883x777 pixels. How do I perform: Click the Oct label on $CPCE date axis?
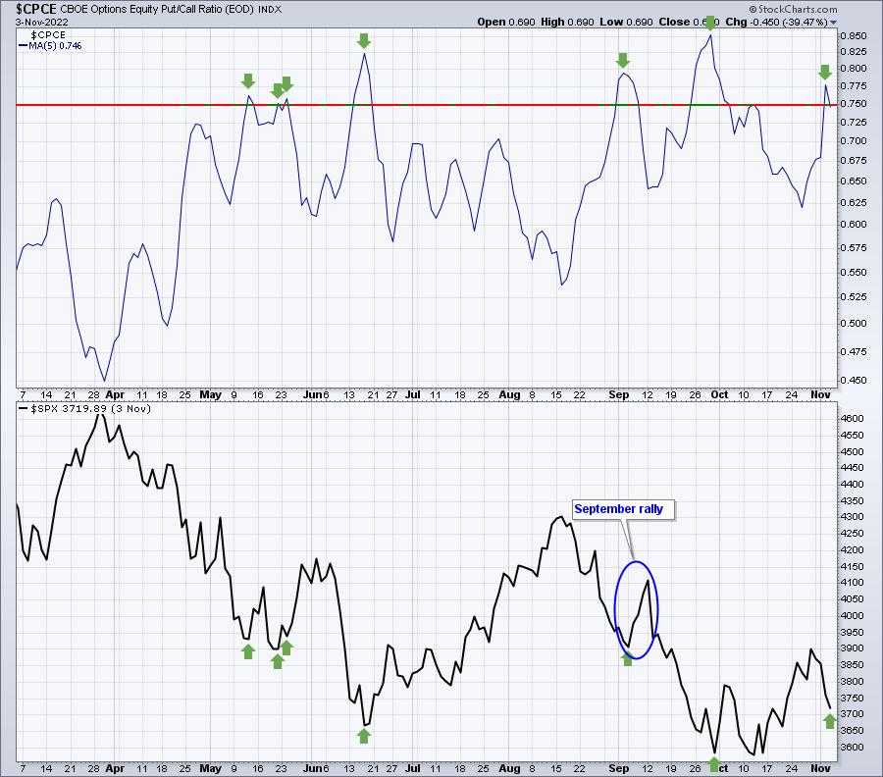(720, 394)
